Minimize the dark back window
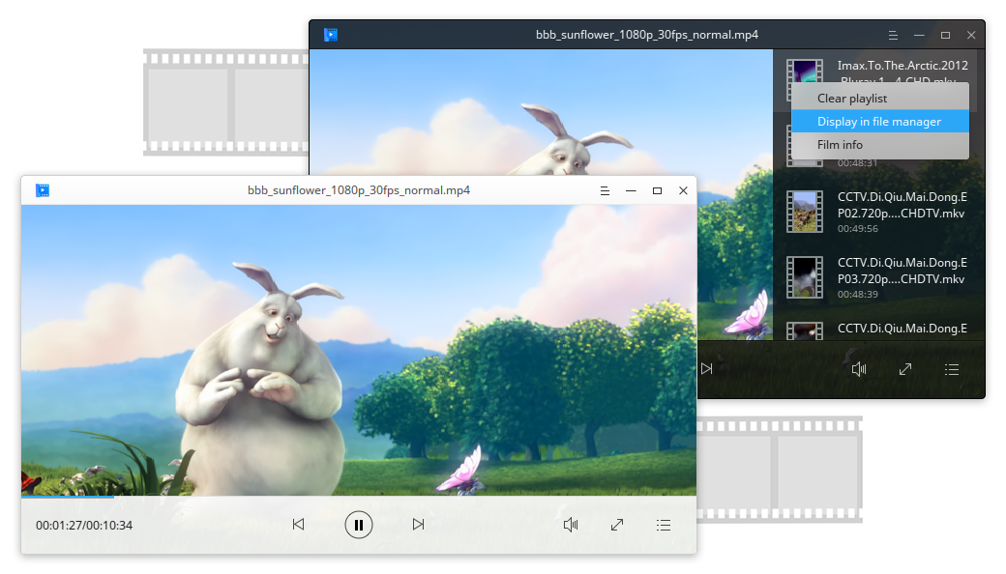Image resolution: width=1006 pixels, height=574 pixels. click(919, 35)
